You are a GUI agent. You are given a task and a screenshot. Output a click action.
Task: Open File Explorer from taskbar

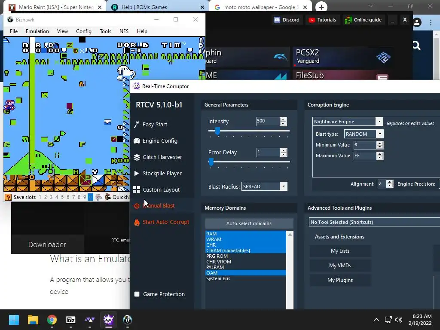point(33,320)
